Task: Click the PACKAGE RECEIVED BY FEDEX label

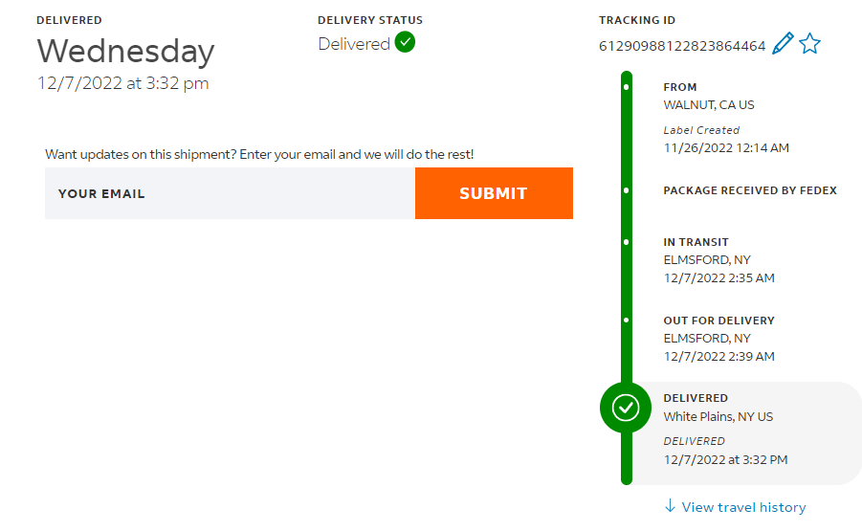Action: 750,190
